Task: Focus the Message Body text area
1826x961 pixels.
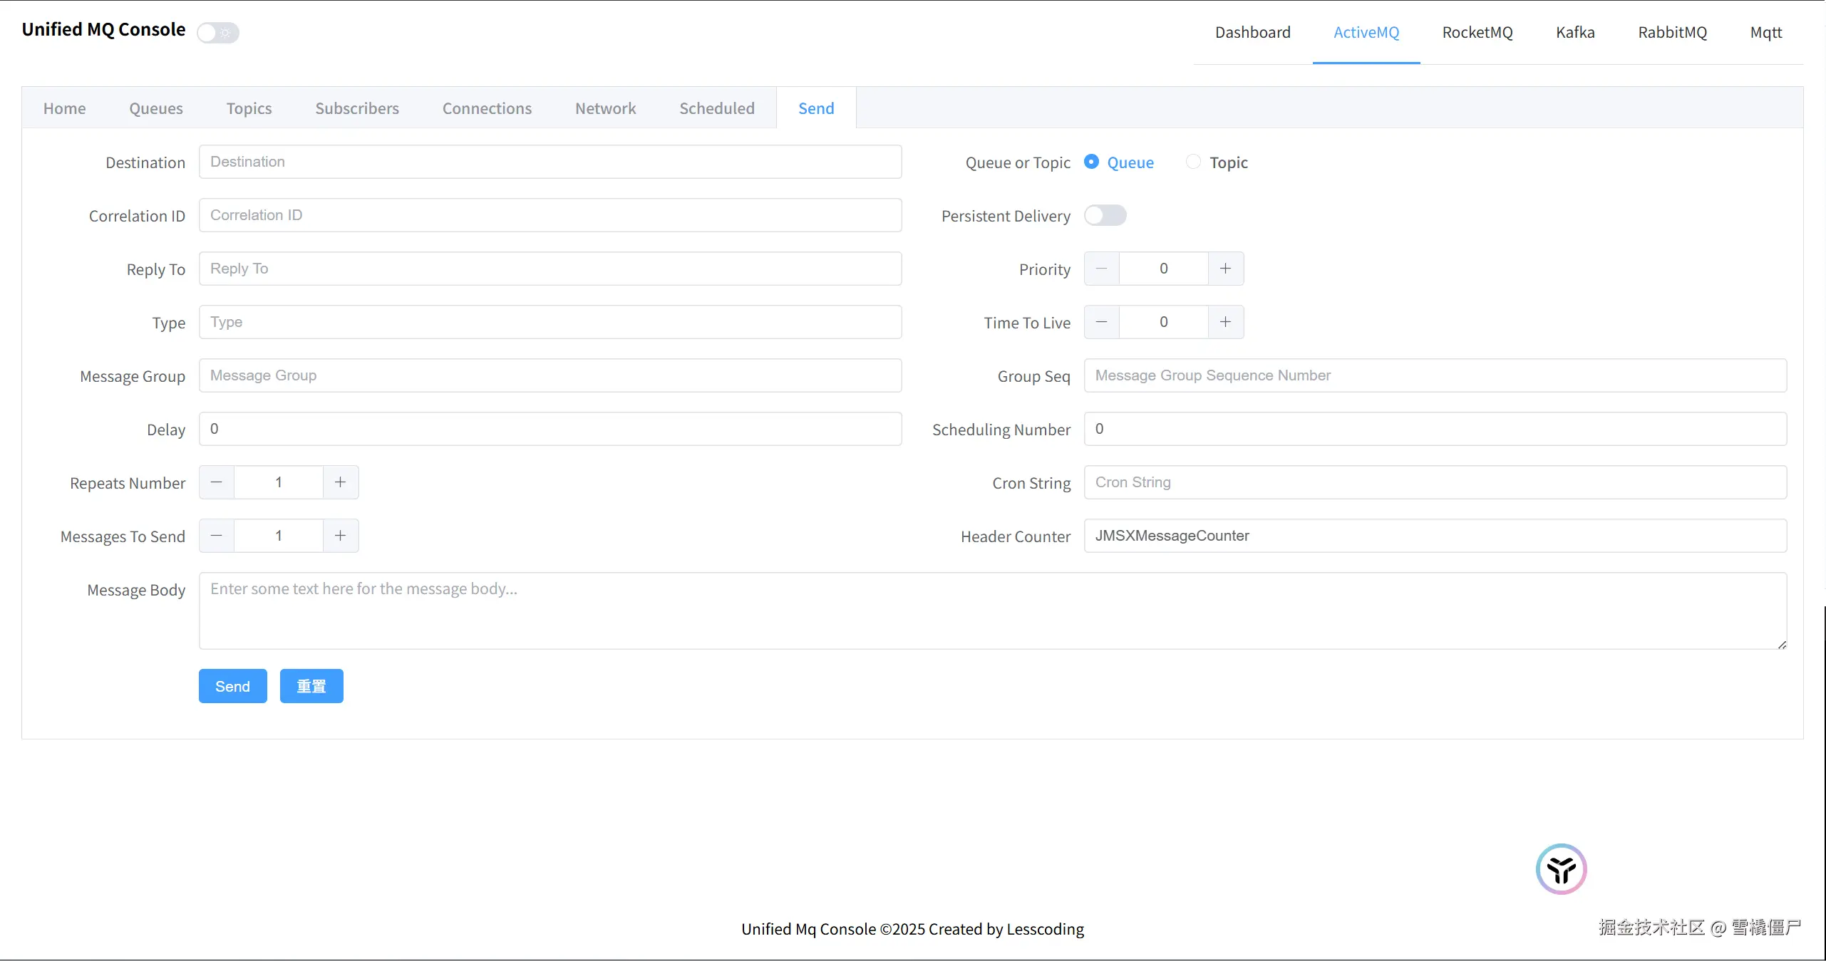Action: click(x=992, y=611)
